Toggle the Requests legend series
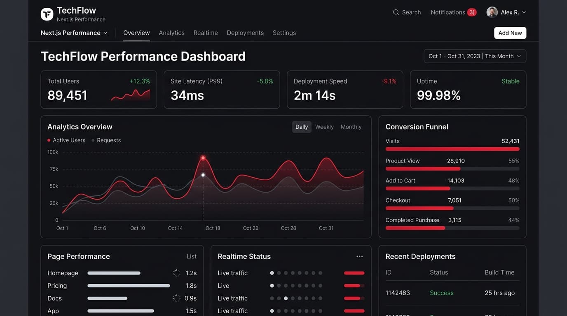The width and height of the screenshot is (567, 316). coord(106,140)
